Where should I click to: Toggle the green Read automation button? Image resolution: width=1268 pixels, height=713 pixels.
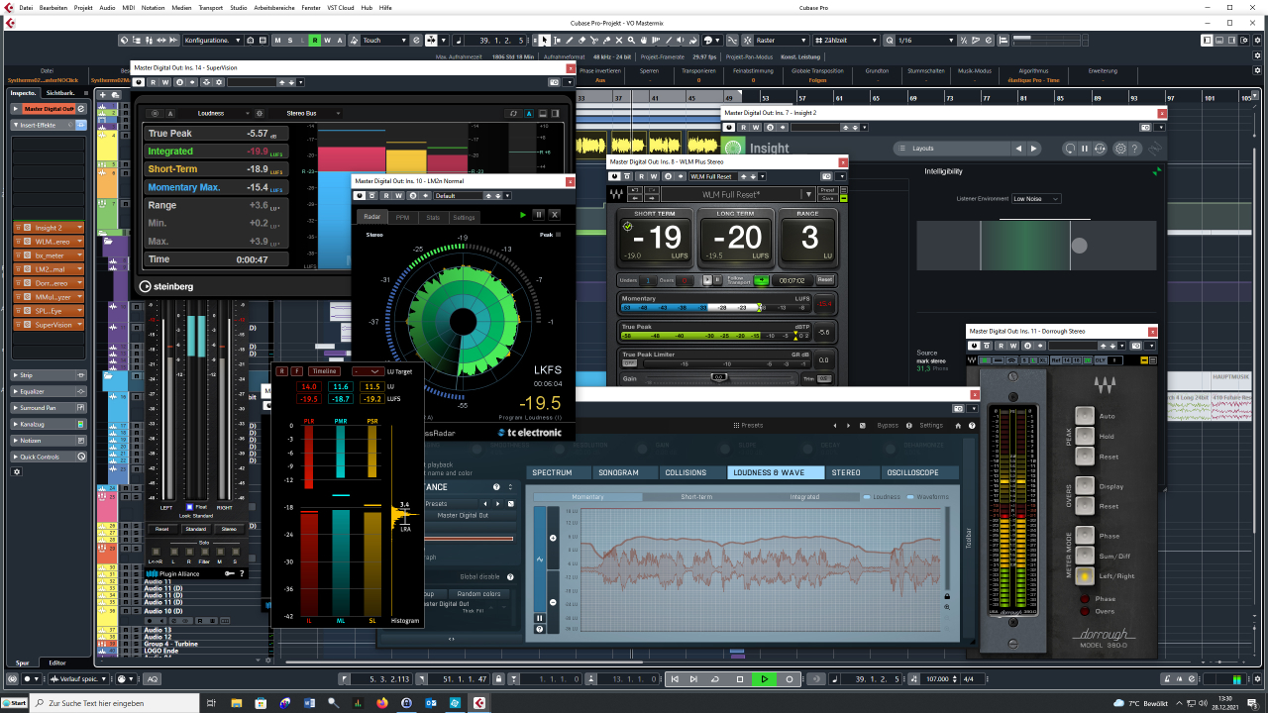tap(314, 41)
